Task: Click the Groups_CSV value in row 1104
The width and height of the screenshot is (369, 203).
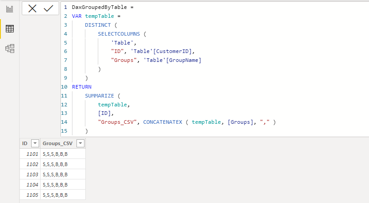Action: click(63, 185)
